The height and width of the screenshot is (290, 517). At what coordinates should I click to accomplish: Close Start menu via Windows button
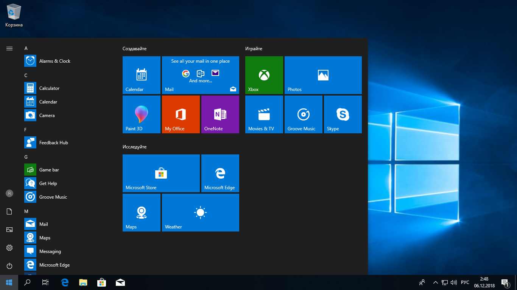[9, 282]
